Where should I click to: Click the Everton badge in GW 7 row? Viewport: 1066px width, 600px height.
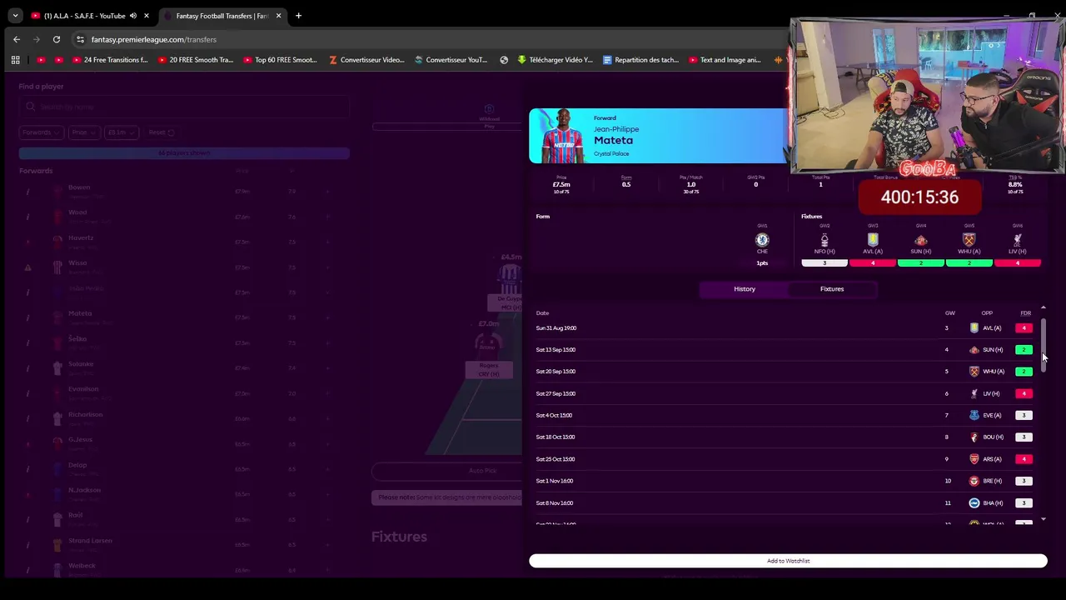pyautogui.click(x=974, y=415)
